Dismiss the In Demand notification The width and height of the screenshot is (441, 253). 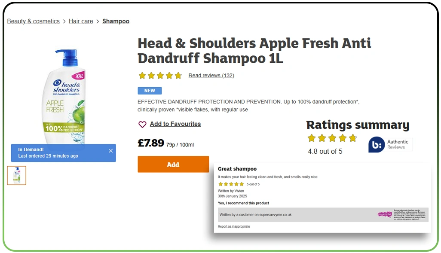pos(110,151)
